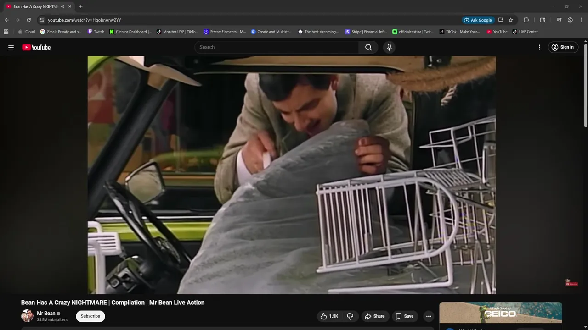Open The best streaming bookmark

[318, 32]
